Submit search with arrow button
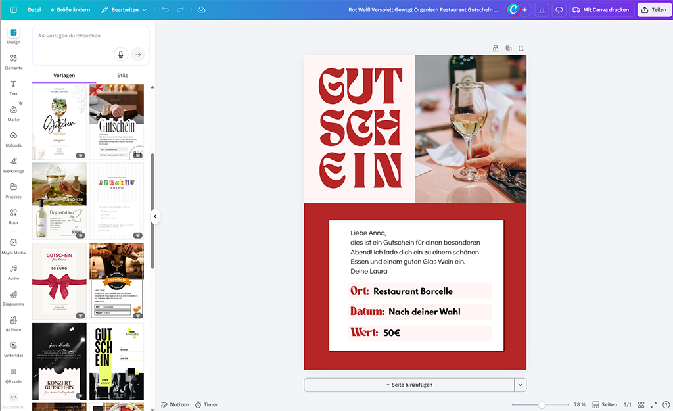Image resolution: width=673 pixels, height=411 pixels. (138, 55)
